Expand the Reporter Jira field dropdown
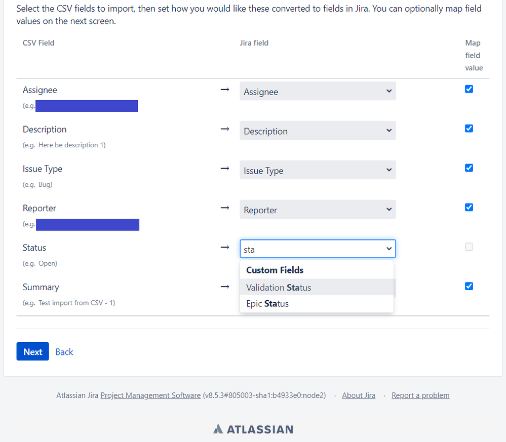This screenshot has height=442, width=506. click(318, 210)
